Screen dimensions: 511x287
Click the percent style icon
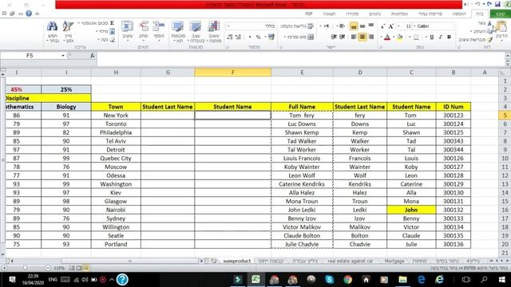(258, 37)
